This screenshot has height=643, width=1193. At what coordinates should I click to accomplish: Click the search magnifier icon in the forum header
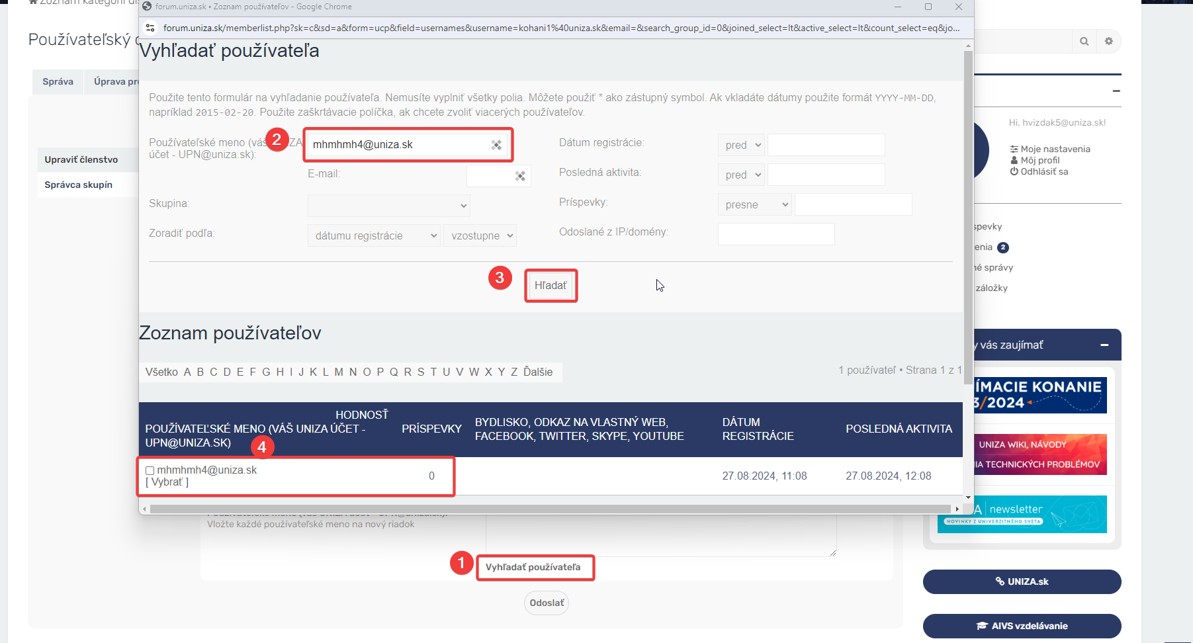(1084, 41)
